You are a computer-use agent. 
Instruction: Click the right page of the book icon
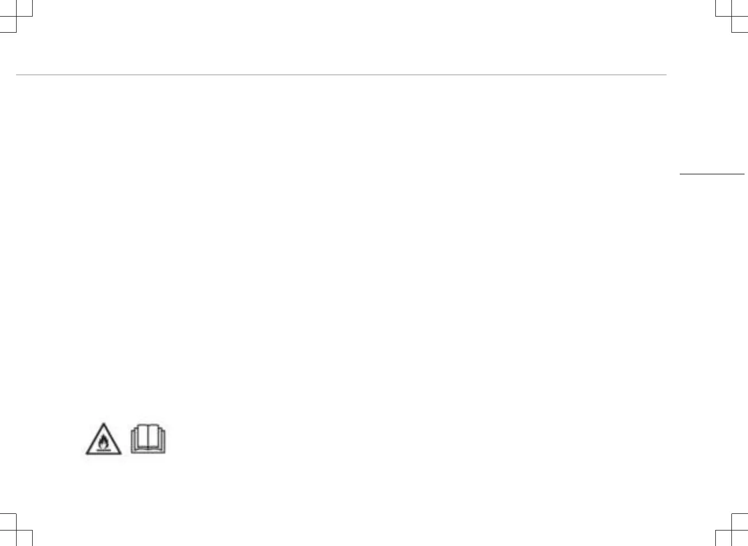pyautogui.click(x=155, y=438)
